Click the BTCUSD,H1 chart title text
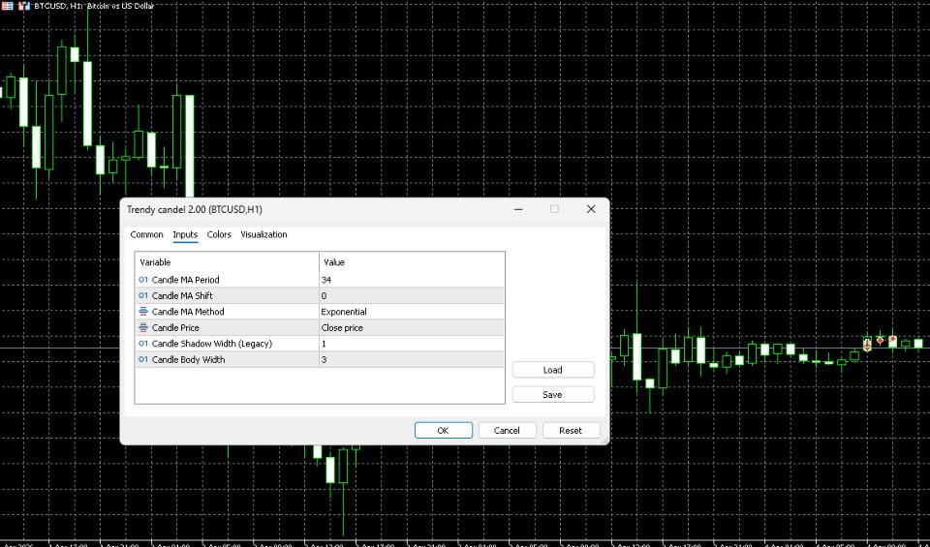This screenshot has height=547, width=930. tap(94, 6)
